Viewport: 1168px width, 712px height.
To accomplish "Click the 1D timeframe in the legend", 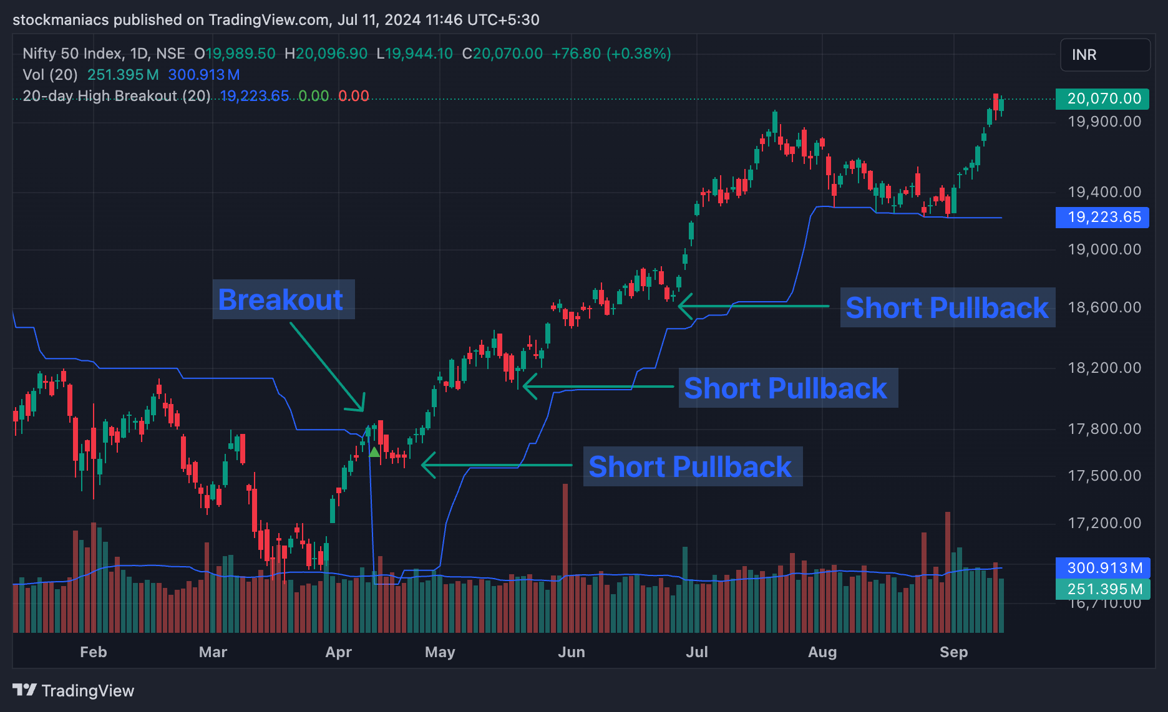I will pyautogui.click(x=141, y=54).
